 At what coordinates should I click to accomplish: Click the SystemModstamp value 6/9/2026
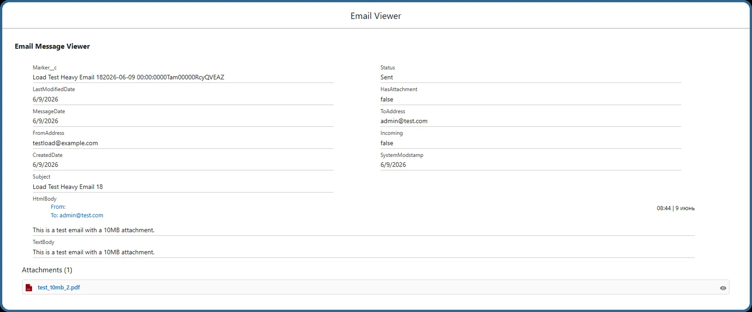click(393, 165)
